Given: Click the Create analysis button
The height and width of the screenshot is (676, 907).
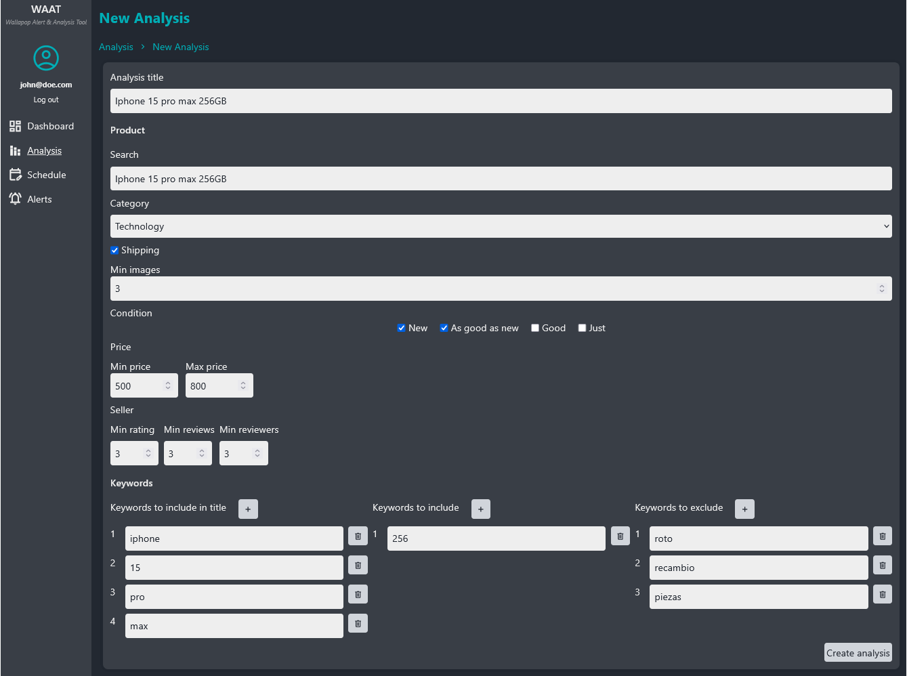Looking at the screenshot, I should pos(858,653).
